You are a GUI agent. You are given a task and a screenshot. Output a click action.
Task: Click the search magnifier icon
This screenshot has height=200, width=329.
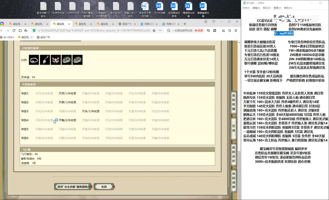point(168,31)
